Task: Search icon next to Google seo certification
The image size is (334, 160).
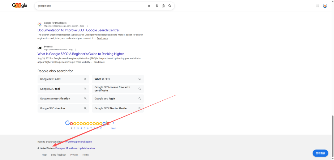Action: tap(85, 99)
